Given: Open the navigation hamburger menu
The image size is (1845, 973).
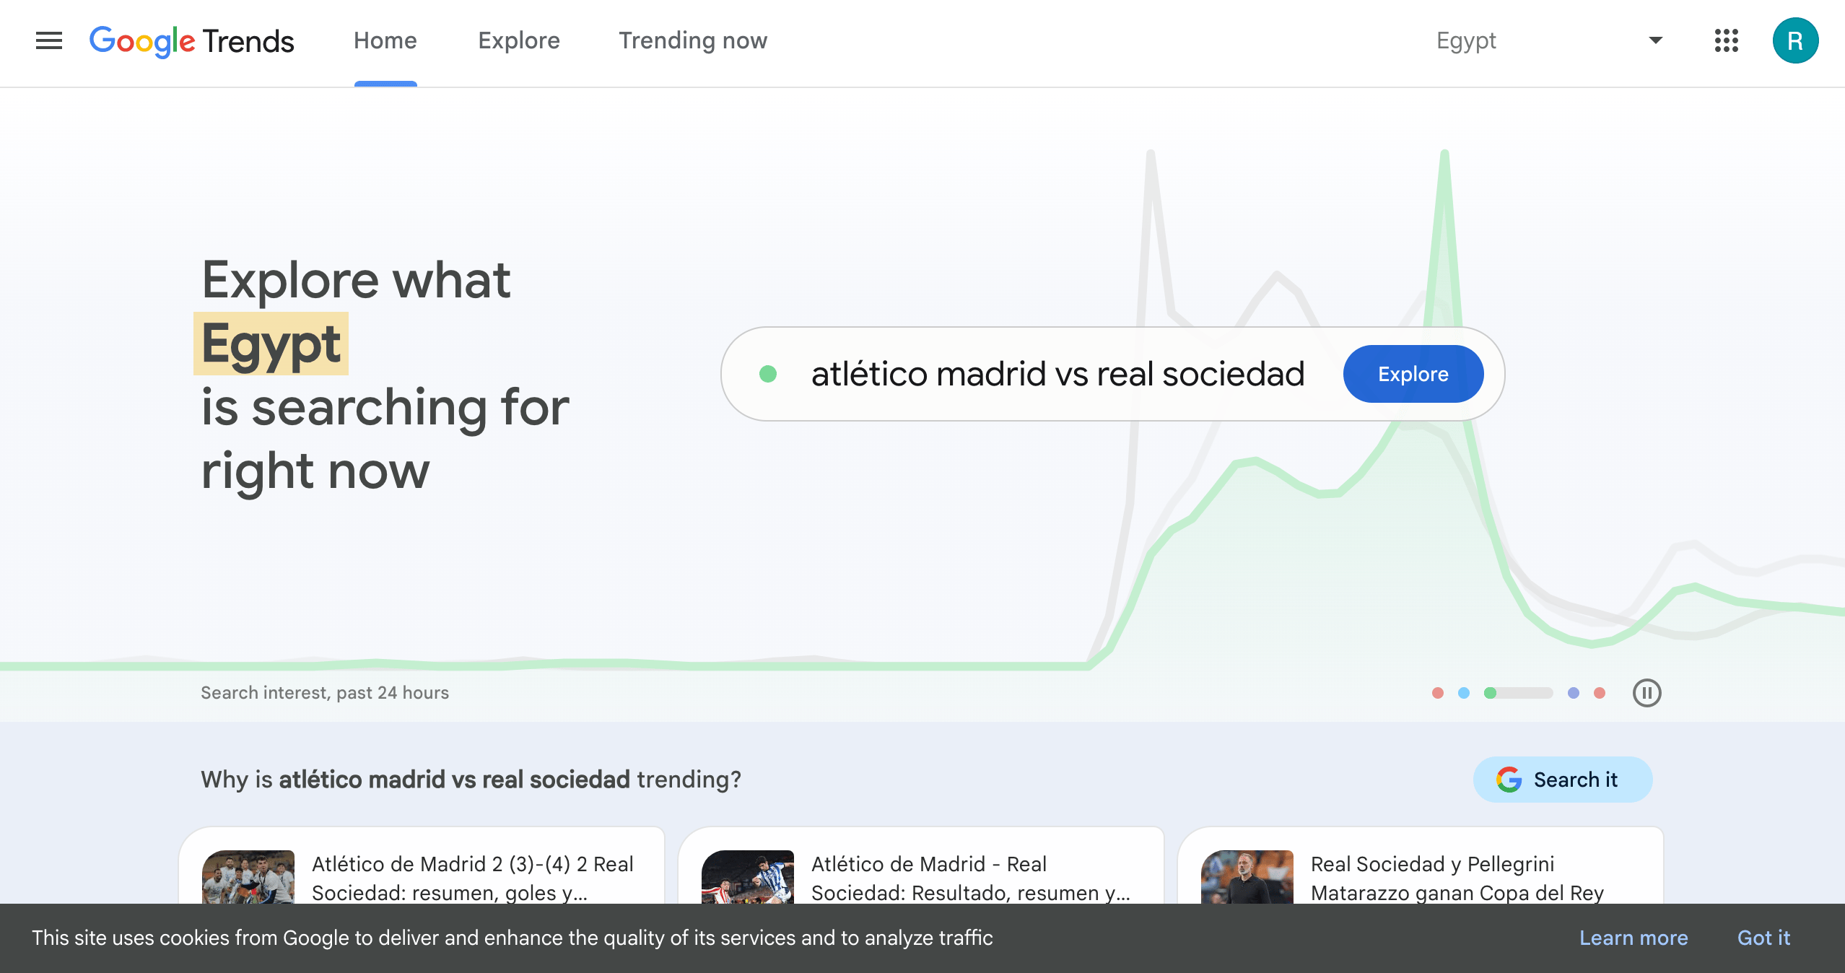Looking at the screenshot, I should (x=48, y=40).
